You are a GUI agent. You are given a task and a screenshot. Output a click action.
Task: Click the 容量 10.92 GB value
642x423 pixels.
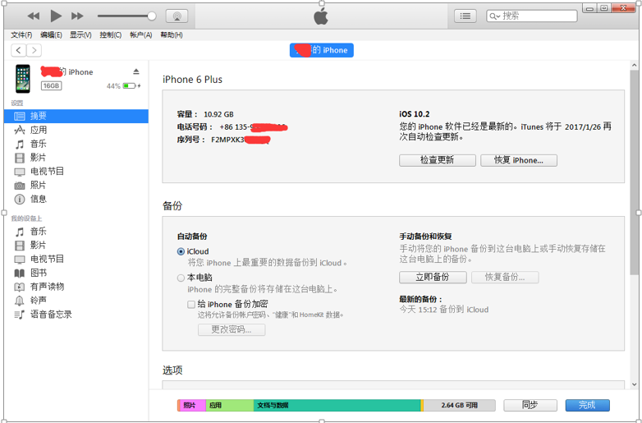218,114
